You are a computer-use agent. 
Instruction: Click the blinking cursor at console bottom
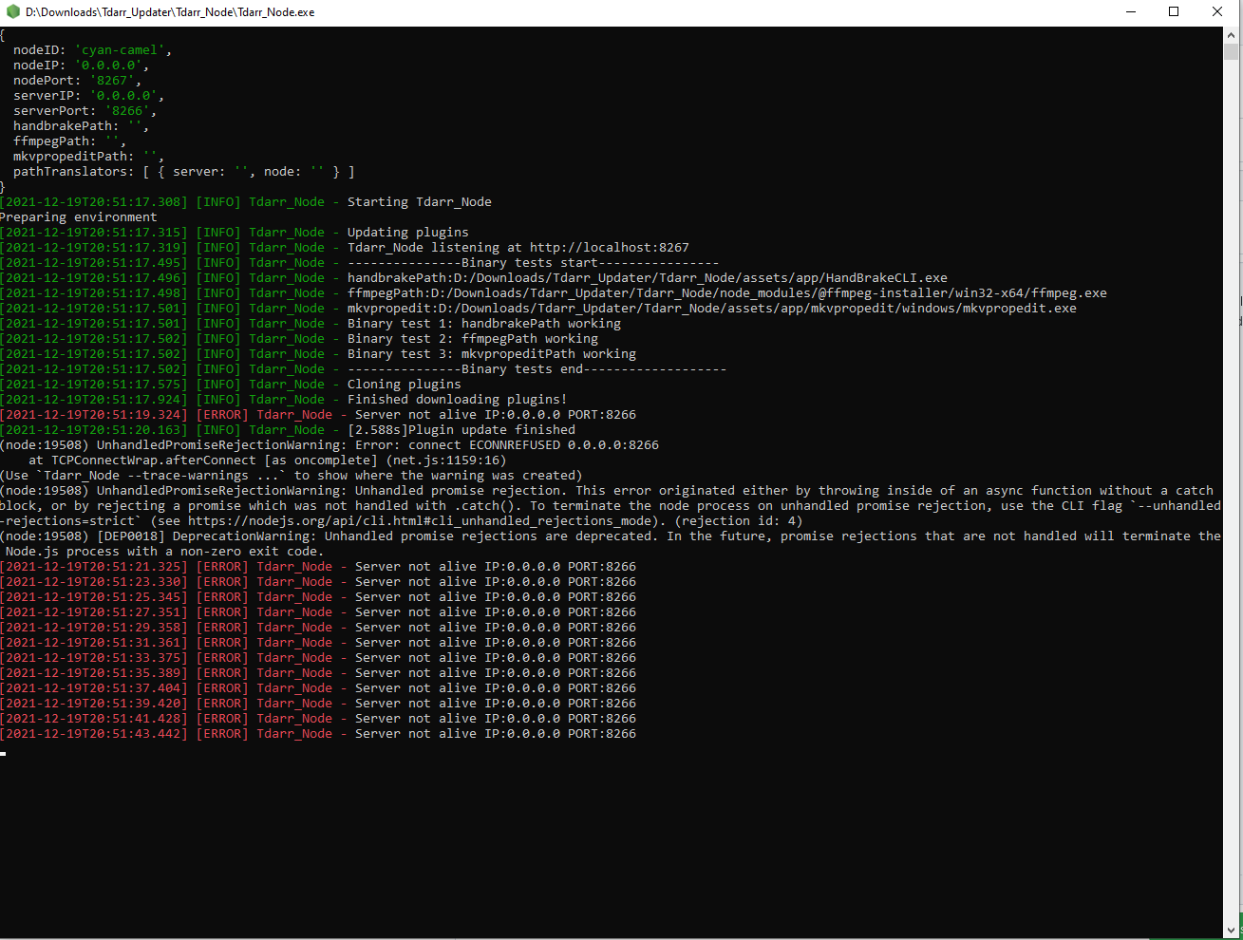coord(4,753)
